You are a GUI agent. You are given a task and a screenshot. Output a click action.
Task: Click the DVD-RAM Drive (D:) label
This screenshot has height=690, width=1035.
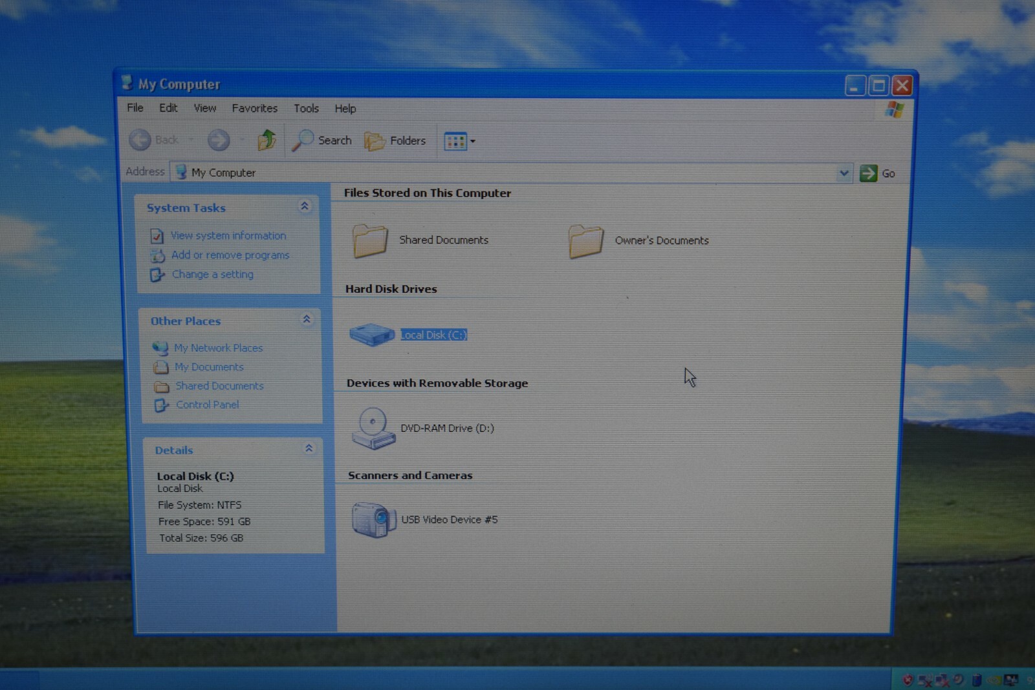coord(447,428)
